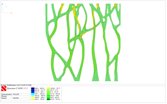Select the light green -76,77 to 27,3 swatch
The width and height of the screenshot is (167, 104).
[49, 90]
